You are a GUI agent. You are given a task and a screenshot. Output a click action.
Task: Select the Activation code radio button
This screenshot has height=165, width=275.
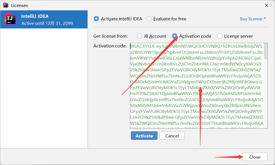pos(174,36)
